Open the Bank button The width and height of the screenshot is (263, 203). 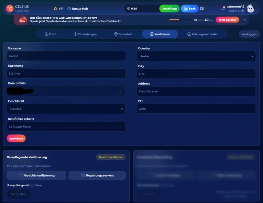[x=190, y=9]
